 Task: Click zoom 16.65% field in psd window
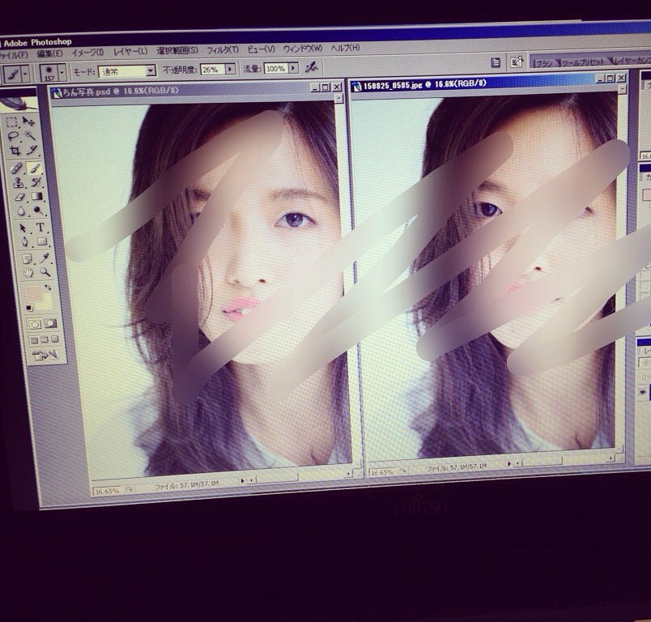[x=107, y=492]
